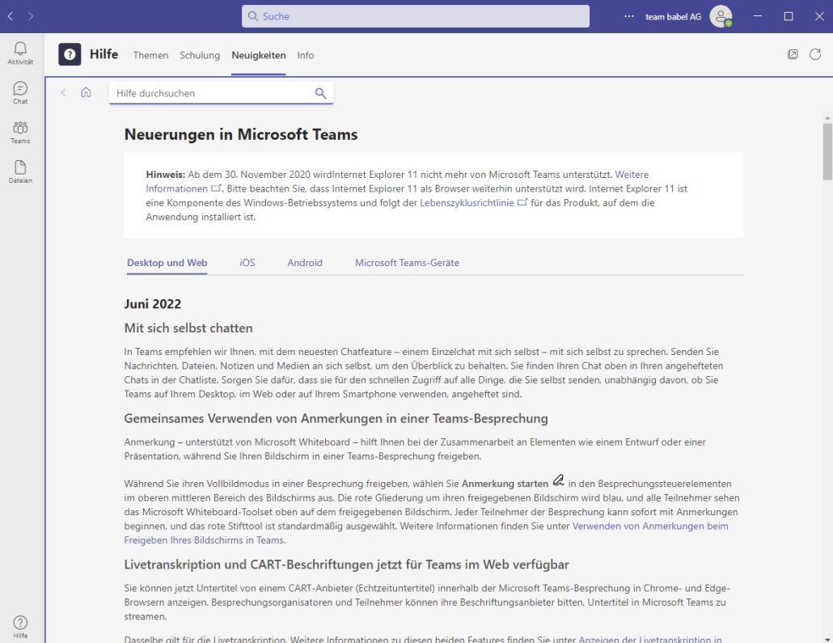Click the Hilfe app question mark icon

[70, 54]
